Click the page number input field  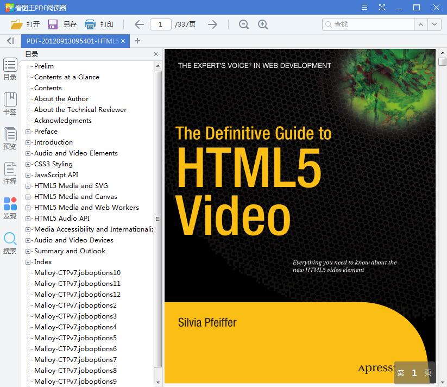pos(160,24)
